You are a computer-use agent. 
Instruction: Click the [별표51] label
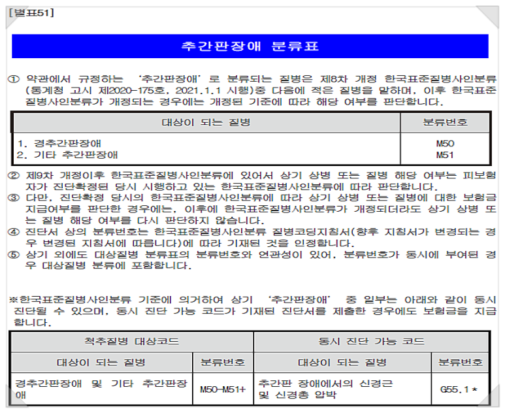click(x=31, y=13)
